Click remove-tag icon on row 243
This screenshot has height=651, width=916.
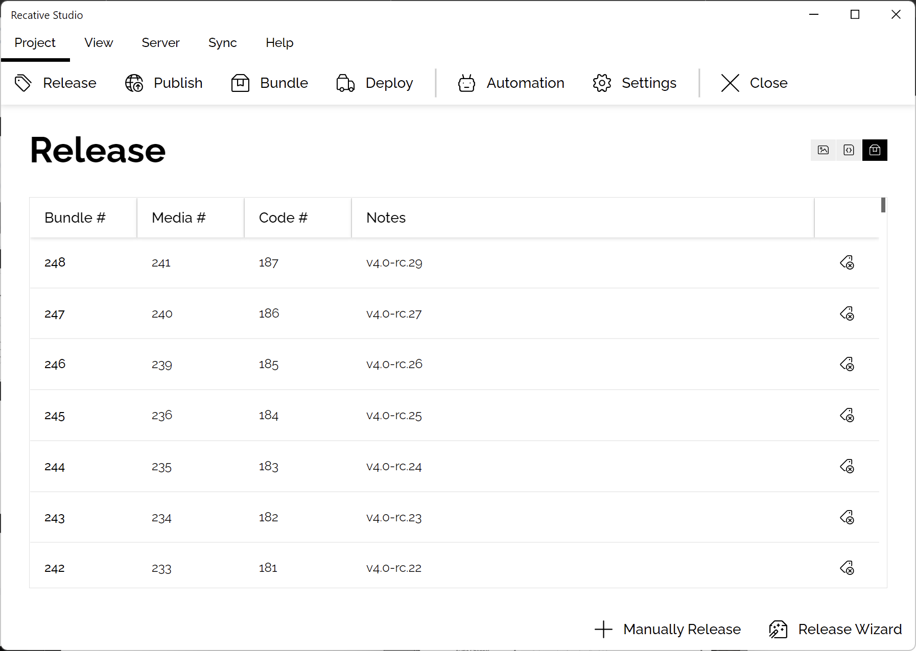pyautogui.click(x=847, y=517)
